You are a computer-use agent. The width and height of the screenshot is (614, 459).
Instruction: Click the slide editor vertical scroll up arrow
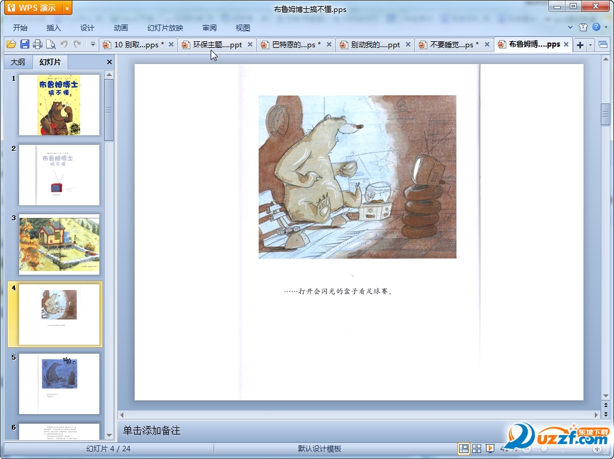(606, 59)
